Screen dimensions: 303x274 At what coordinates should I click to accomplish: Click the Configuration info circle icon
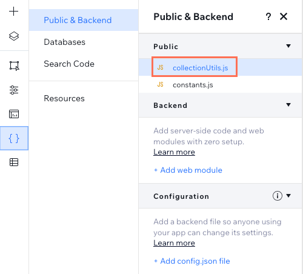278,196
